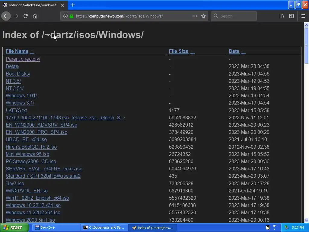Download HBCD_PE_x64.iso

(x=26, y=139)
